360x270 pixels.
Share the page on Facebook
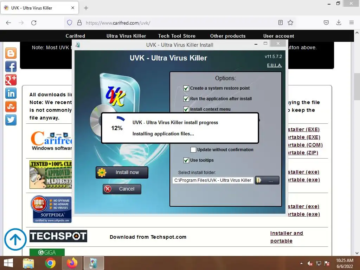point(11,66)
